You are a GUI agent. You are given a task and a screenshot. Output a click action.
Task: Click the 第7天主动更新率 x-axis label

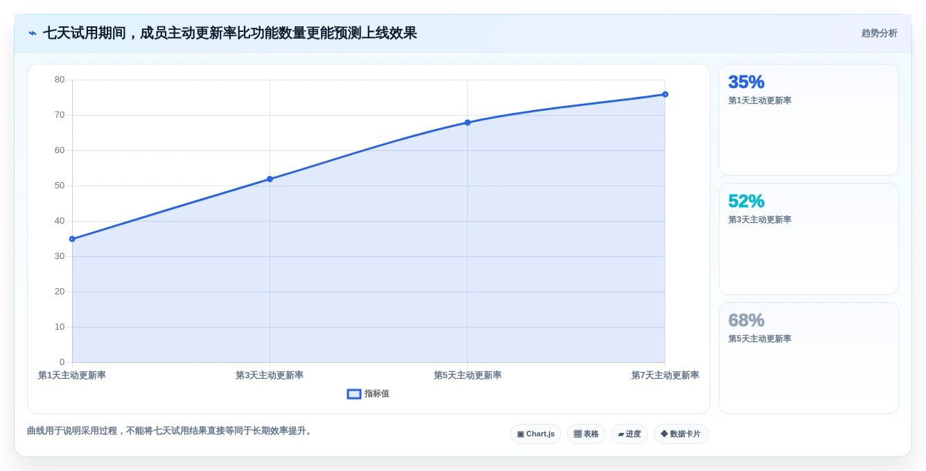665,375
